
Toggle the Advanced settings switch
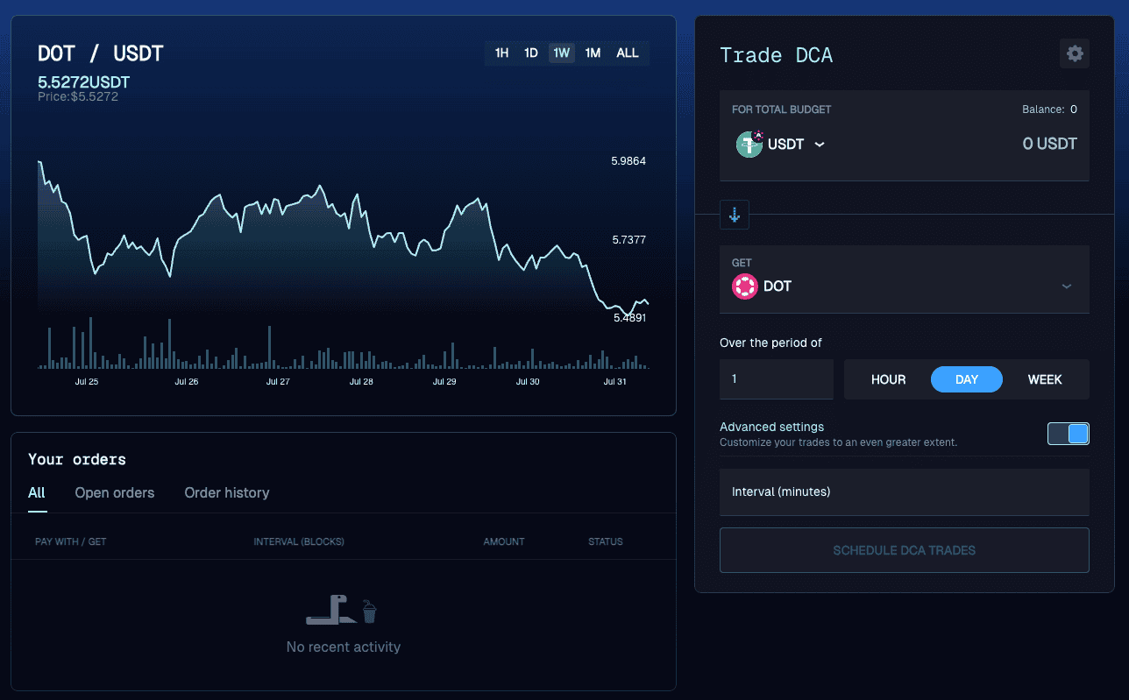coord(1069,434)
